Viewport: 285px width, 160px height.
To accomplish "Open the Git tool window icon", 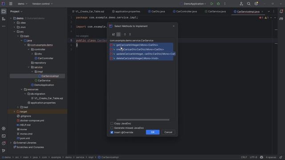I will click(x=4, y=151).
